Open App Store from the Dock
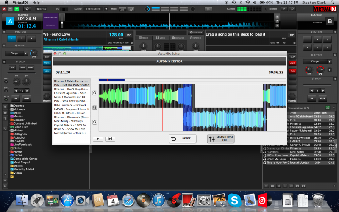 (67, 201)
